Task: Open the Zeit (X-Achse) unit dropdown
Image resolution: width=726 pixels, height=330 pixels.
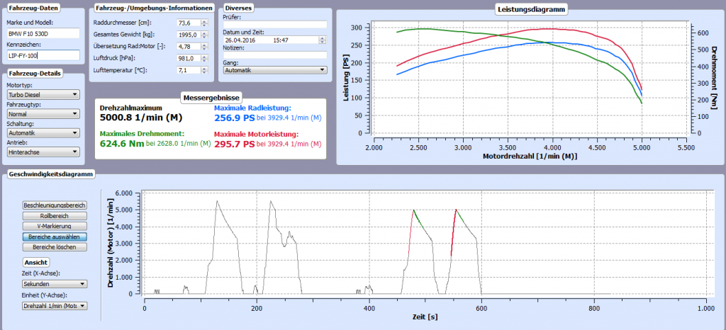Action: (x=55, y=284)
